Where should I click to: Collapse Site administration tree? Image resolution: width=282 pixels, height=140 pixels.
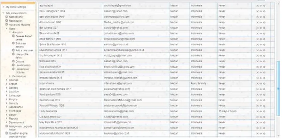[3, 13]
